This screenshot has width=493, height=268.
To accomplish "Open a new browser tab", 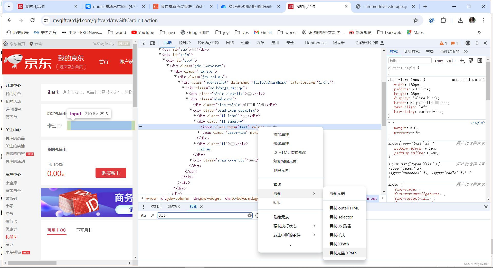I will (x=425, y=6).
